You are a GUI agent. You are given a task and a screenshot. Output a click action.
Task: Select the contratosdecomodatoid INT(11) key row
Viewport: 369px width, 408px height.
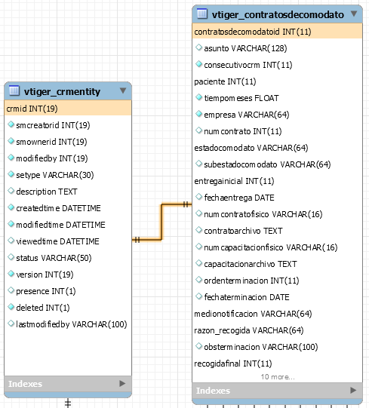point(278,32)
